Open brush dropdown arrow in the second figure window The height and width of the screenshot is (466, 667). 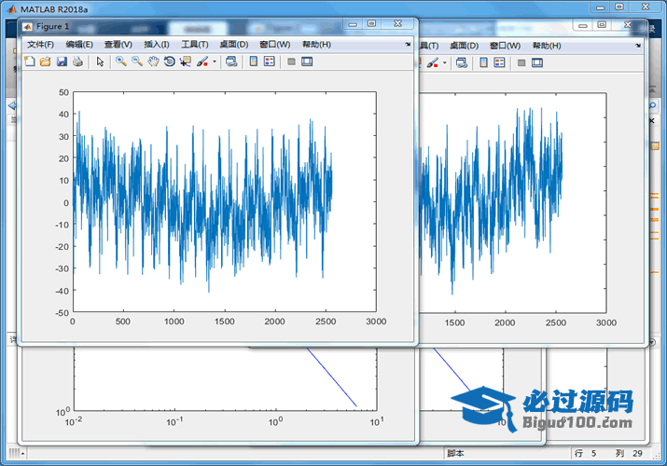pyautogui.click(x=444, y=63)
